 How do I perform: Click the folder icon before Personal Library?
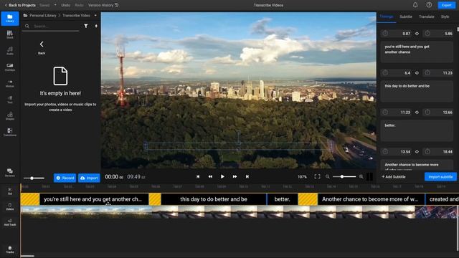click(x=26, y=15)
